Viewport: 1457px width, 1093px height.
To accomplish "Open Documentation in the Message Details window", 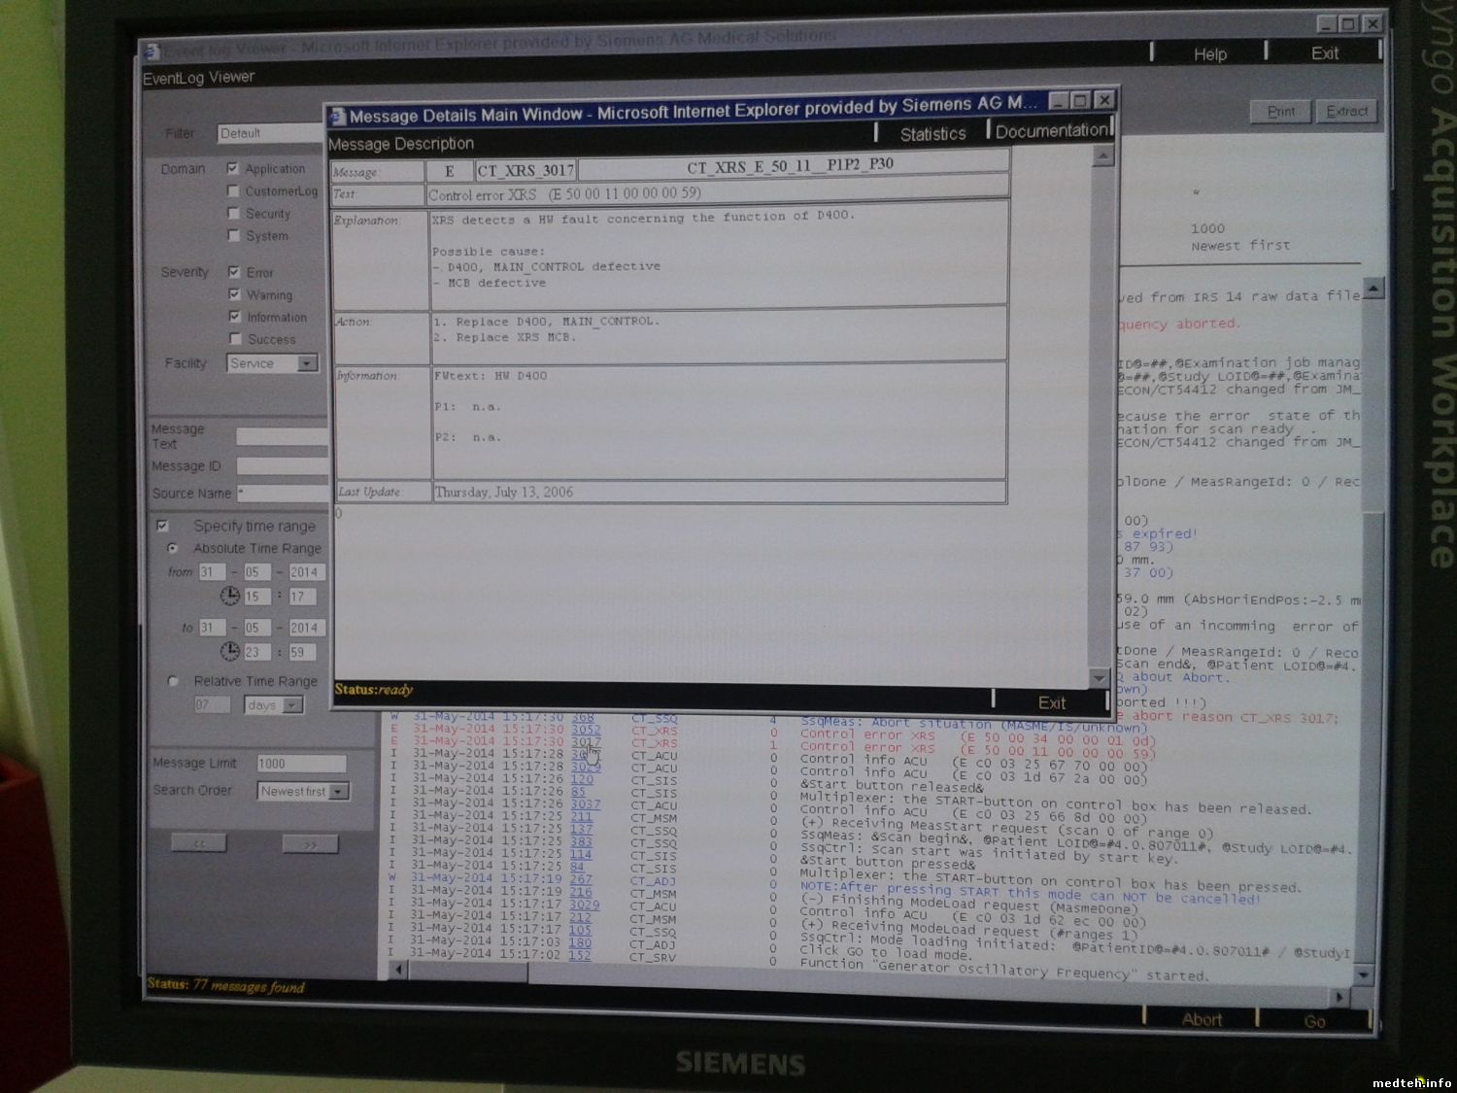I will [1051, 131].
